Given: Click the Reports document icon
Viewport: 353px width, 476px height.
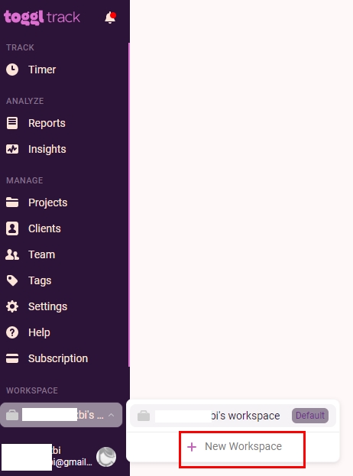Looking at the screenshot, I should tap(12, 123).
